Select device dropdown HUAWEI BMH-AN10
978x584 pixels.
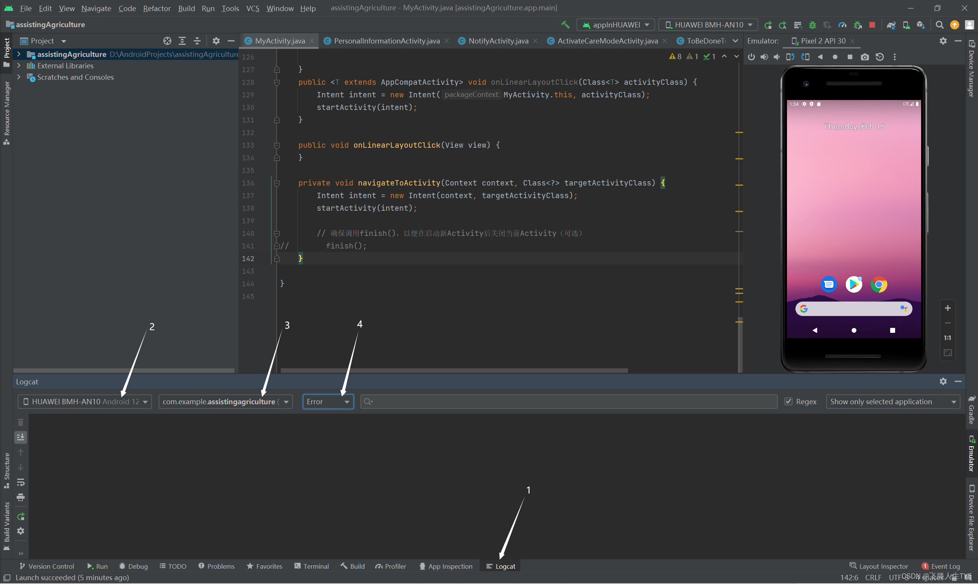(83, 401)
